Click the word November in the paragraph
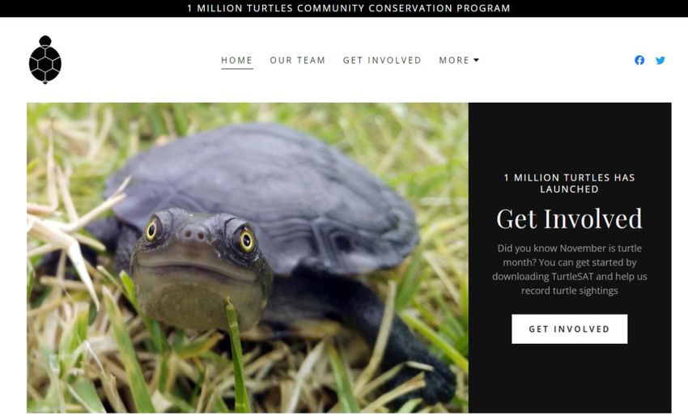This screenshot has width=688, height=420. click(582, 248)
